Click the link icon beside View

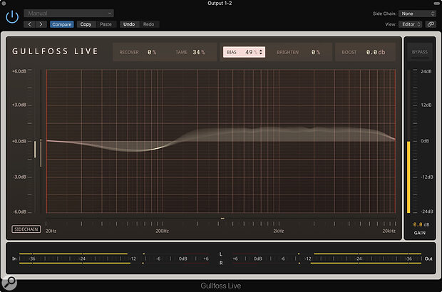pos(431,24)
